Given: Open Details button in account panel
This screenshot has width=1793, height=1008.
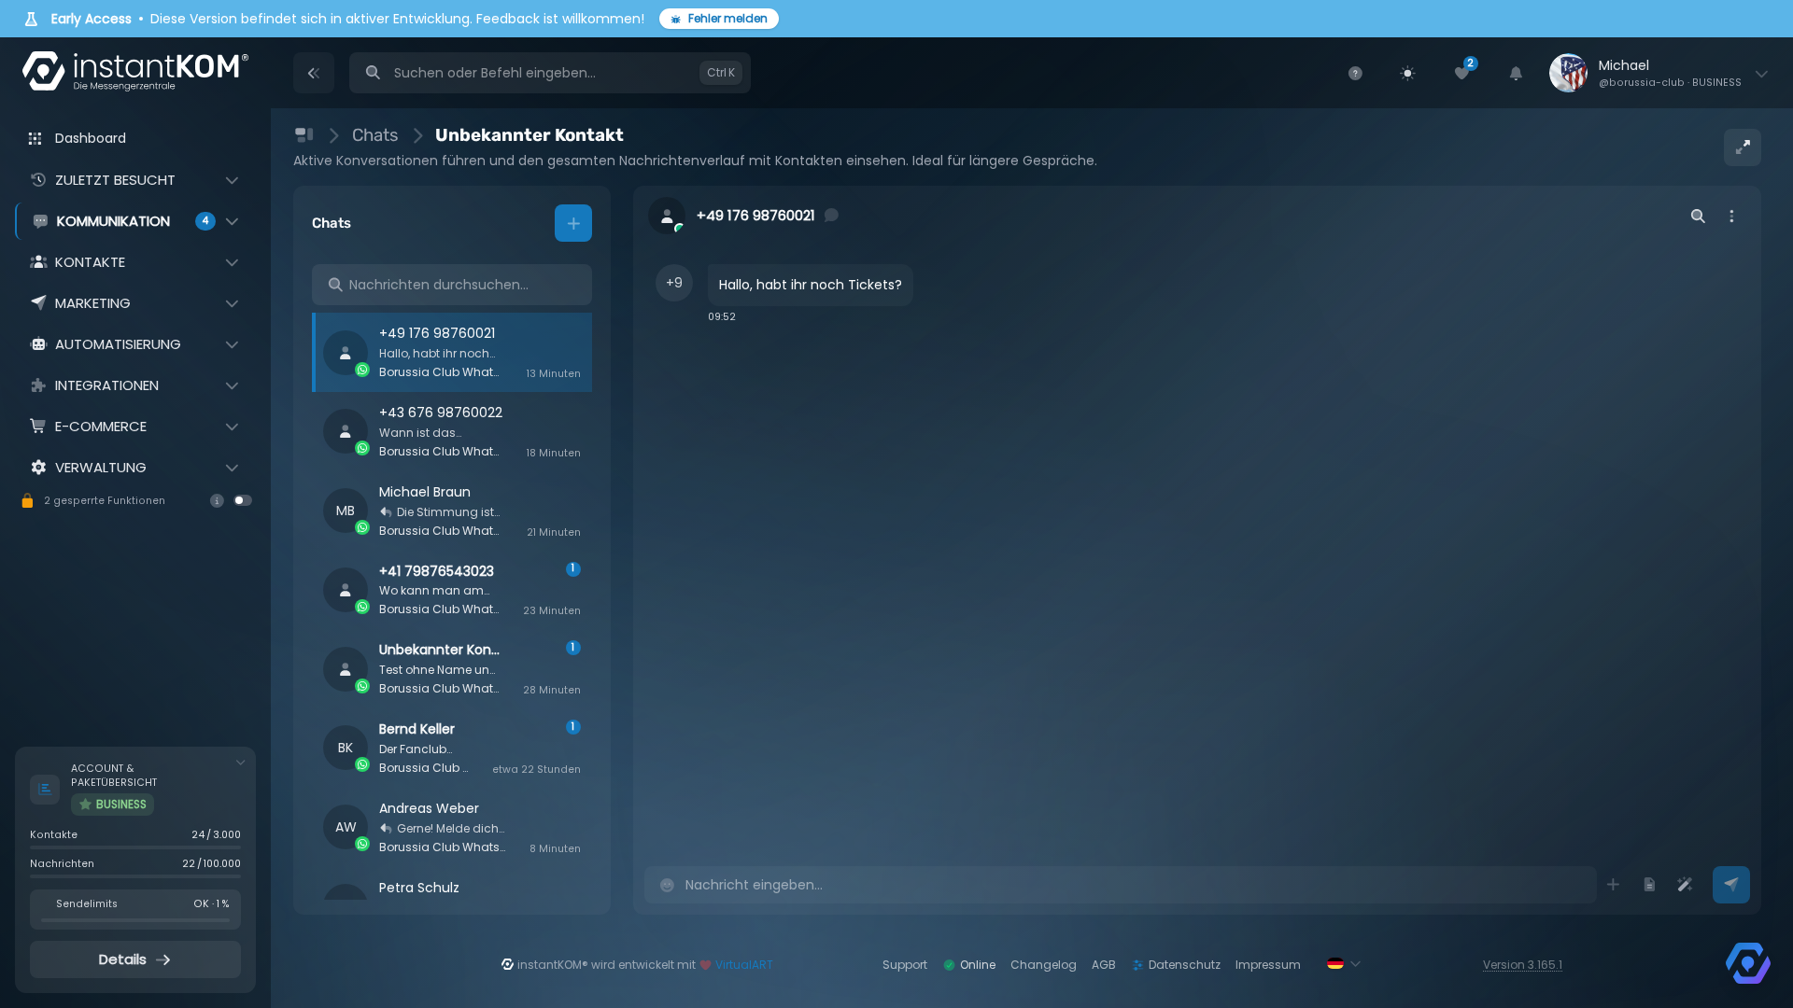Looking at the screenshot, I should 135,959.
